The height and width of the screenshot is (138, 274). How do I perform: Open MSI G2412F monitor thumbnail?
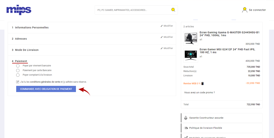(191, 55)
